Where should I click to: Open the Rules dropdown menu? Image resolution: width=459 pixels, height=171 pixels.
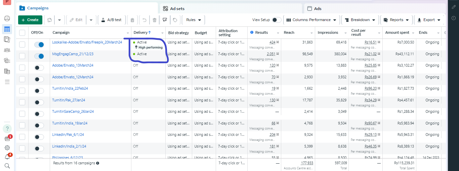[x=194, y=20]
